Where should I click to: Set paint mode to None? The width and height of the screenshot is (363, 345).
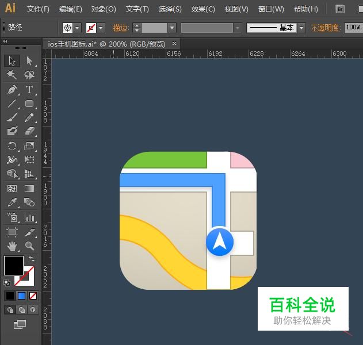click(x=33, y=296)
